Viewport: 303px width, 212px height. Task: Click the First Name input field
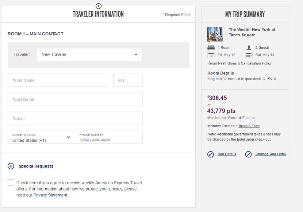57,81
